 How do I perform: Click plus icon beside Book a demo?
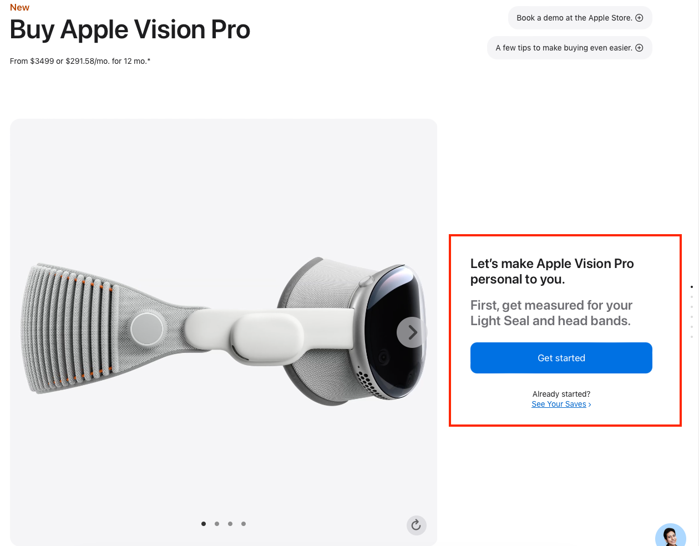[x=639, y=18]
